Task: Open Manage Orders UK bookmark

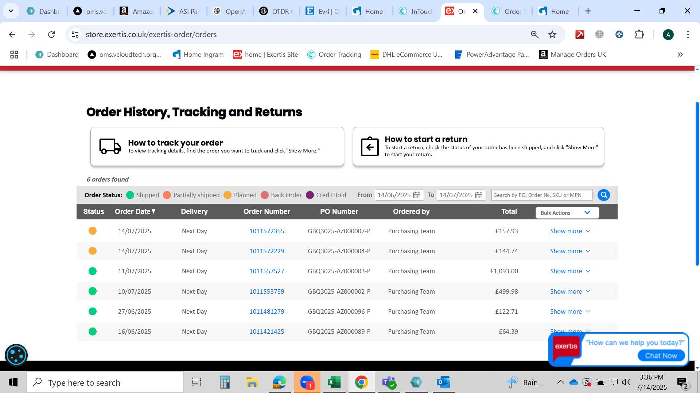Action: pos(572,55)
